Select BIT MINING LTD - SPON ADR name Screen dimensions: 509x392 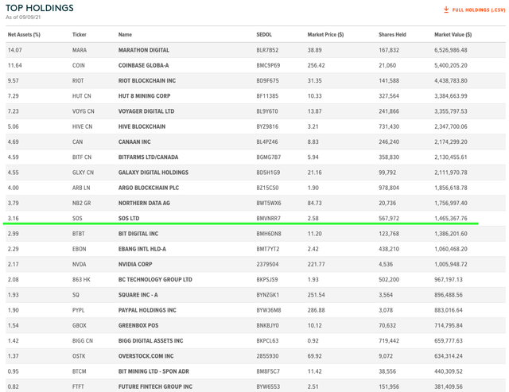coord(153,371)
